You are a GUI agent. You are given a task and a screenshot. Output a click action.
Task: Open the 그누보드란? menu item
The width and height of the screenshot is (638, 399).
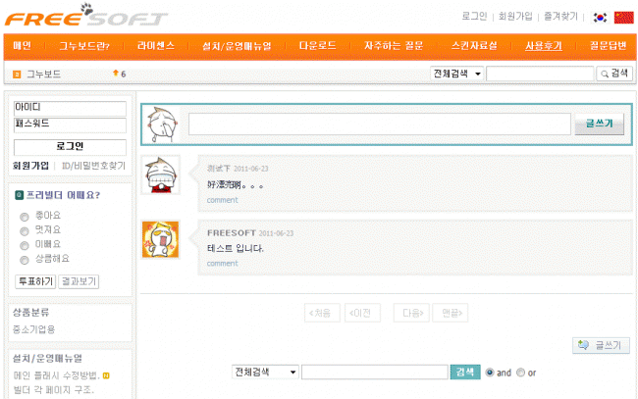click(x=84, y=45)
